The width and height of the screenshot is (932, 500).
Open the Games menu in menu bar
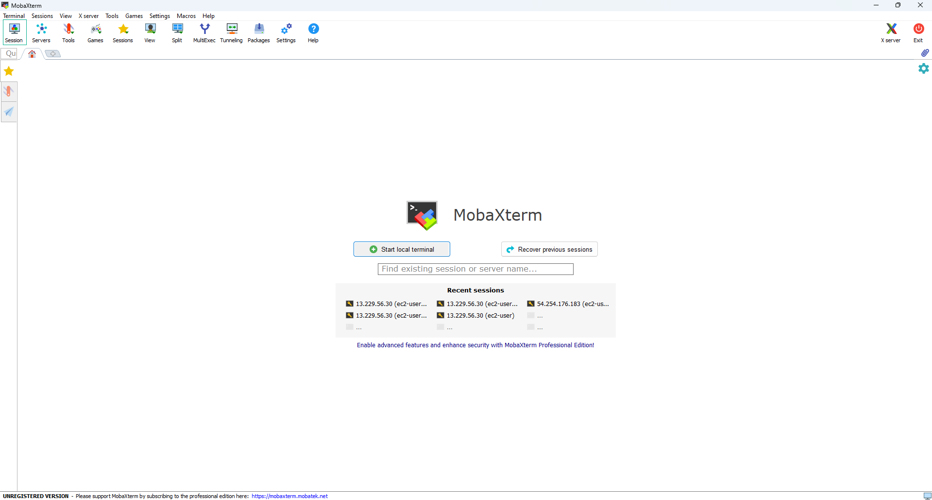point(134,16)
